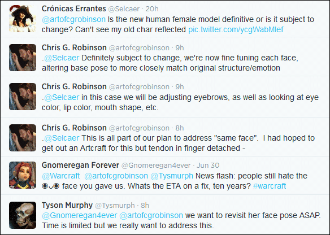Viewport: 330px width, 235px height.
Task: Open Gnomeregan Forever gnome avatar
Action: tap(23, 175)
